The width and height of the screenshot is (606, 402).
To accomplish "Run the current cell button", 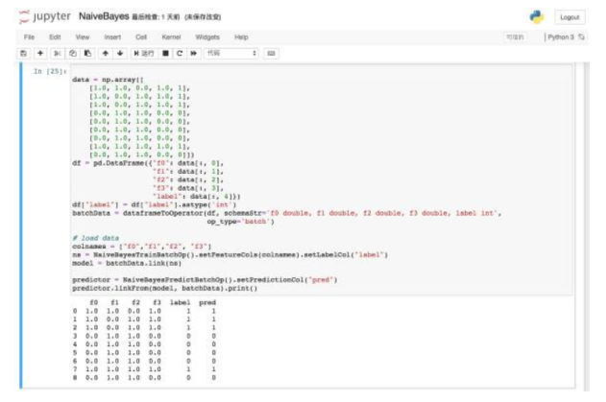I will [143, 54].
